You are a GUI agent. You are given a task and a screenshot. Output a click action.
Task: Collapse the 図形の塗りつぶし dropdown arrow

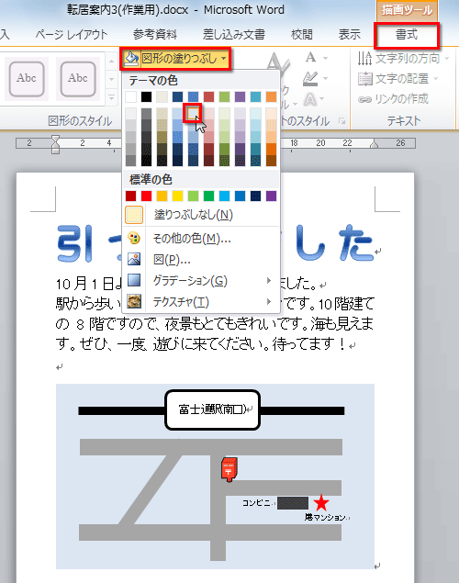click(223, 59)
